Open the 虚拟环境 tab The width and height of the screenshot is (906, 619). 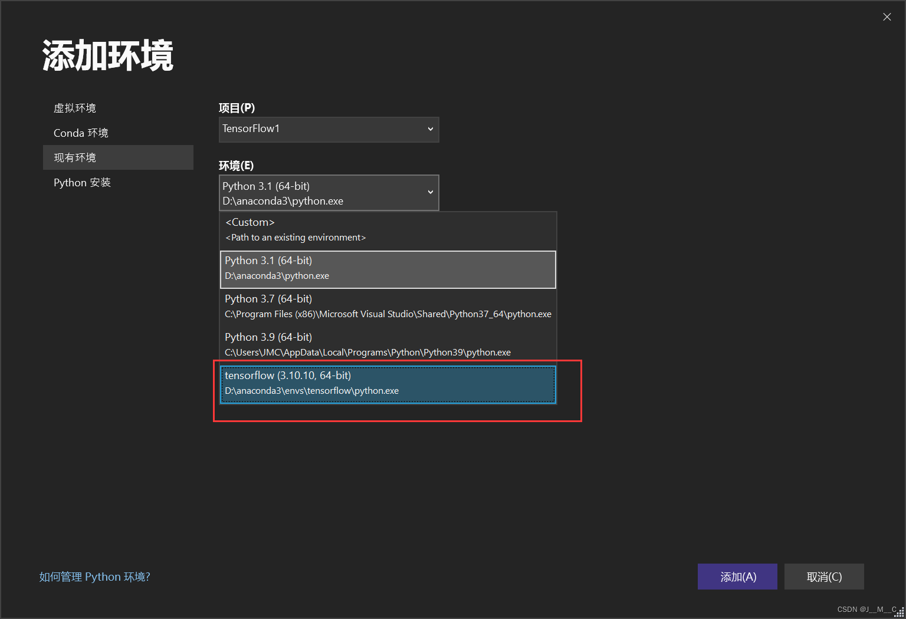point(118,108)
